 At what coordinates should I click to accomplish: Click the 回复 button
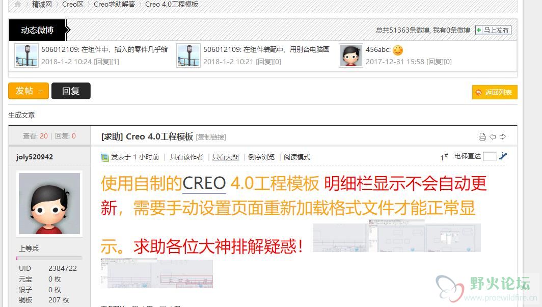71,91
